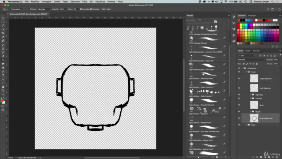Open the Filtro menu

[x=85, y=2]
